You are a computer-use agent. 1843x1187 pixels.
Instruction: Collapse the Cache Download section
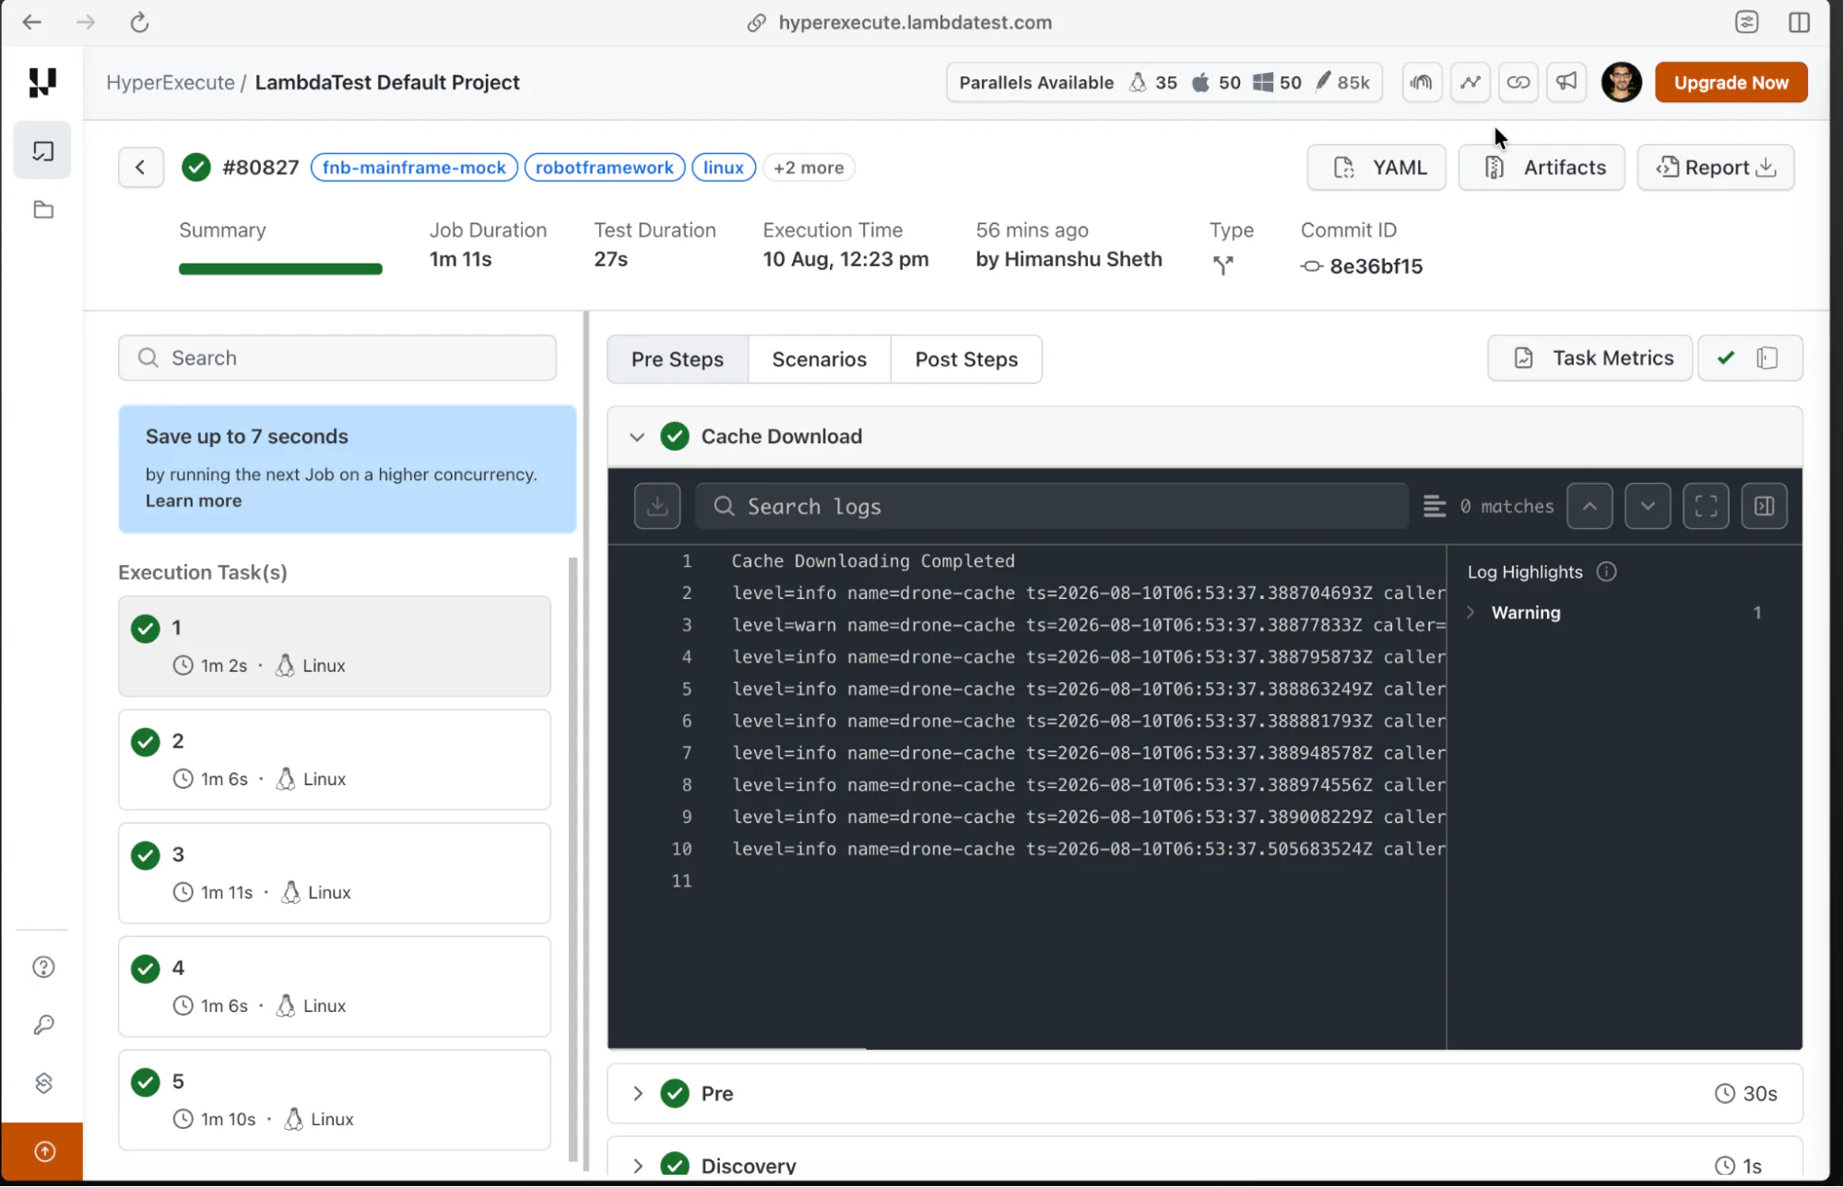pyautogui.click(x=637, y=436)
